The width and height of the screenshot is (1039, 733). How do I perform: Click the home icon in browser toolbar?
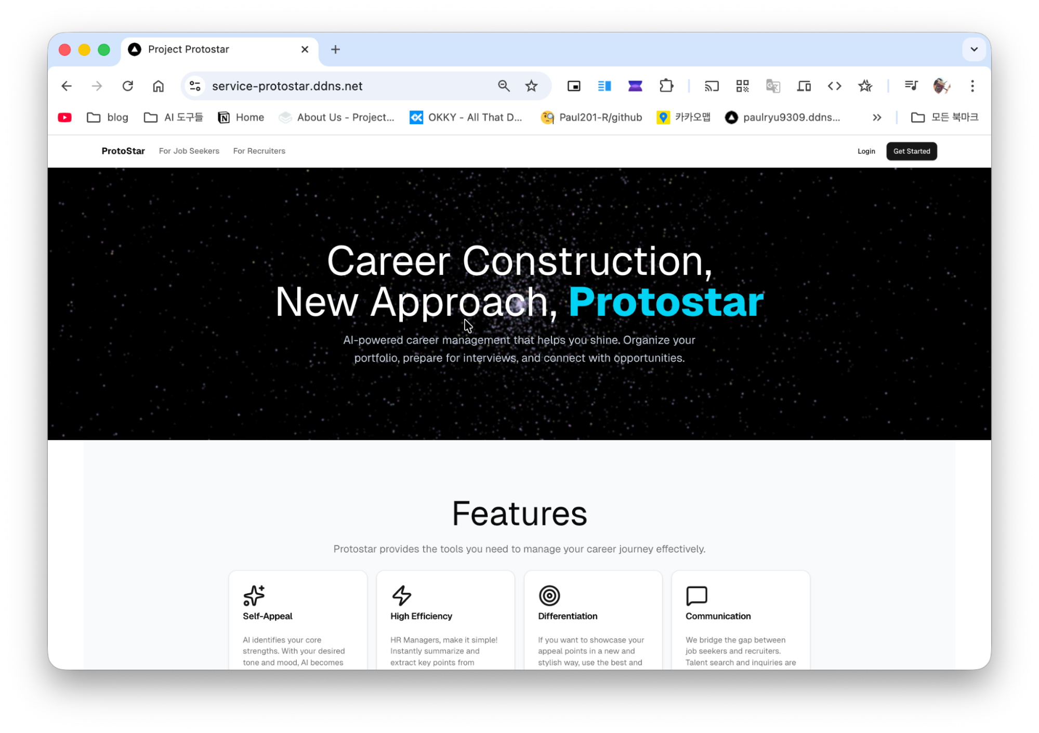(x=159, y=86)
